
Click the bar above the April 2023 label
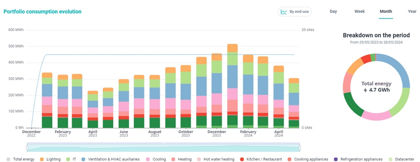click(x=93, y=109)
